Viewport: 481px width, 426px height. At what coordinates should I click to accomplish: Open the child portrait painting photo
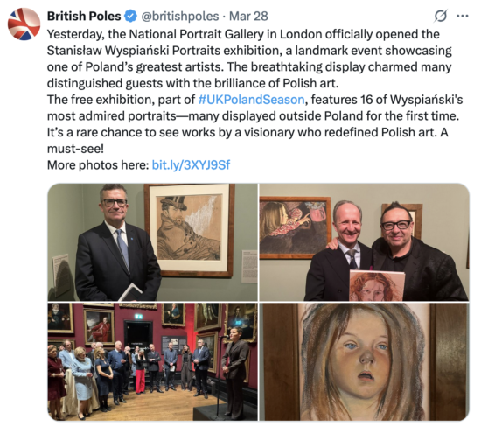point(364,361)
